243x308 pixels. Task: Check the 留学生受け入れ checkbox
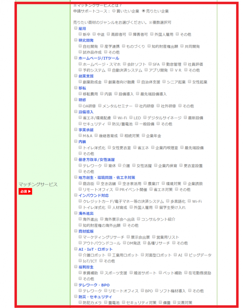[156, 207]
